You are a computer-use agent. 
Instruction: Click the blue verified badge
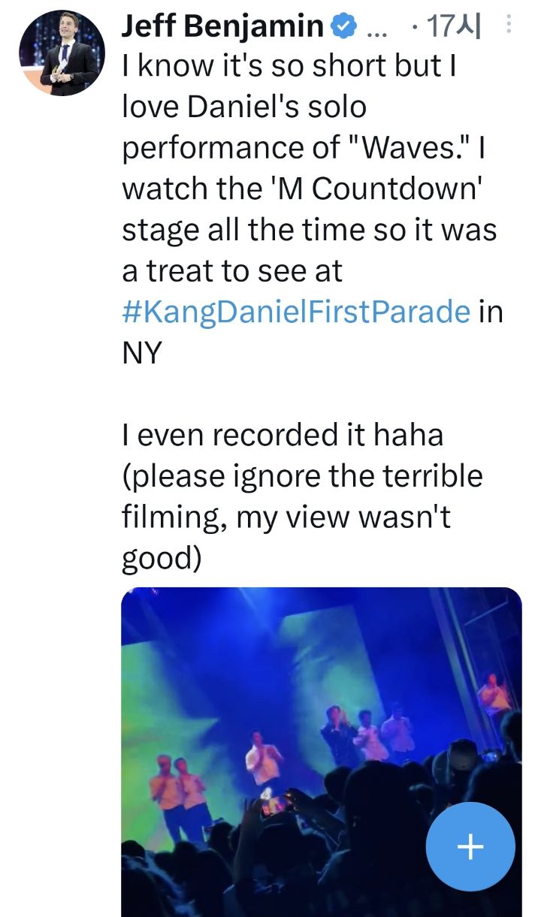tap(343, 27)
